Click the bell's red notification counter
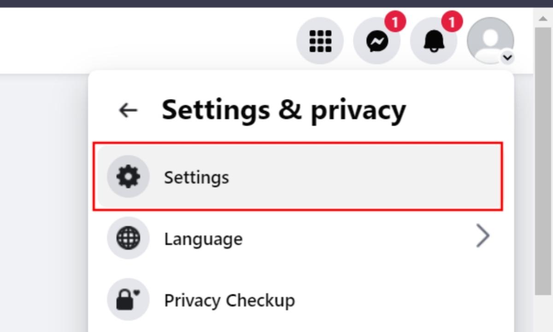The width and height of the screenshot is (553, 332). 450,21
